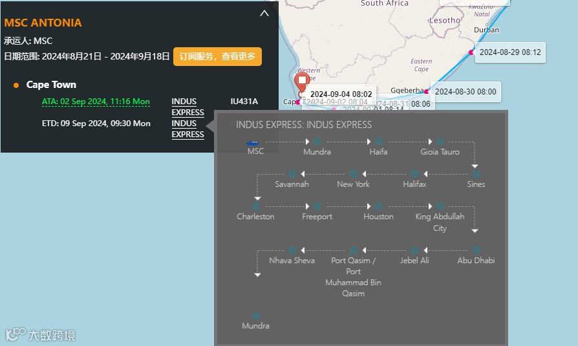Click the orange Cape Town bullet dot
578x346 pixels.
(x=16, y=85)
